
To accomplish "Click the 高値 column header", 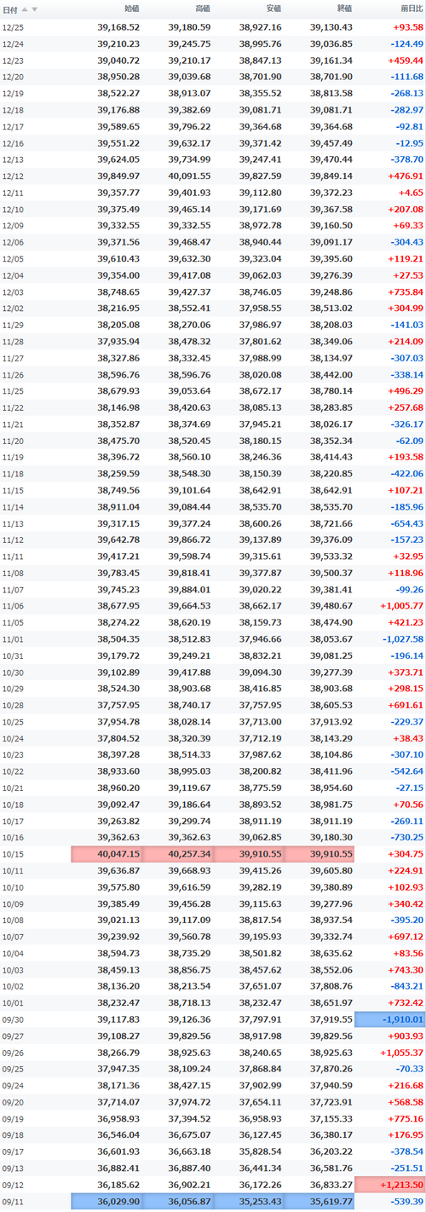I will 203,9.
